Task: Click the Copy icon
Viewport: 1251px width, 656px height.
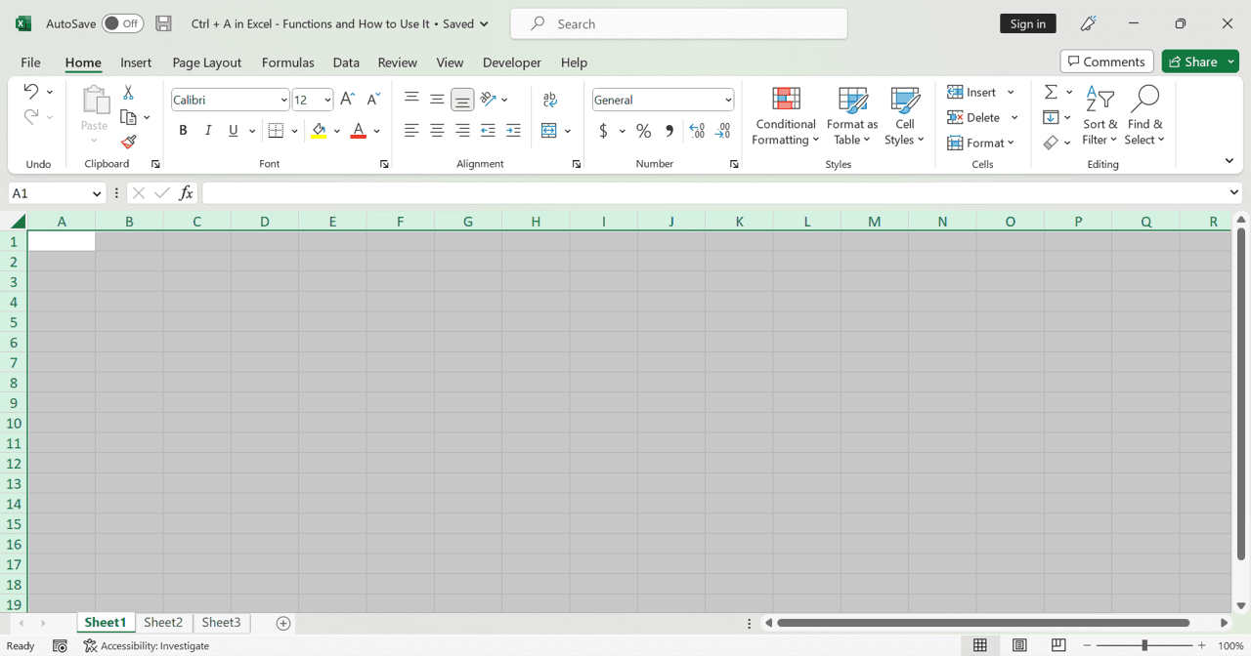Action: click(128, 117)
